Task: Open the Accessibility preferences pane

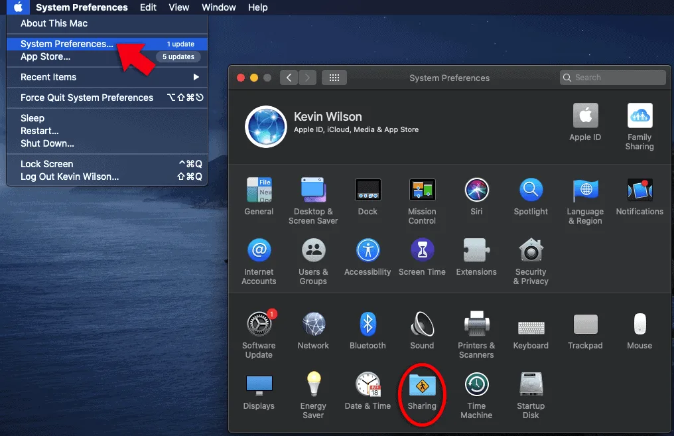Action: coord(368,257)
